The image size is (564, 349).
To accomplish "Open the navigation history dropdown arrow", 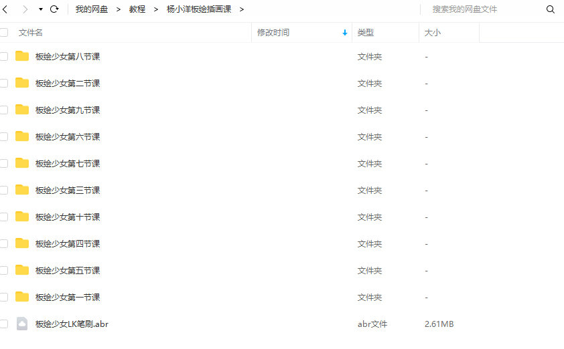I will [40, 9].
